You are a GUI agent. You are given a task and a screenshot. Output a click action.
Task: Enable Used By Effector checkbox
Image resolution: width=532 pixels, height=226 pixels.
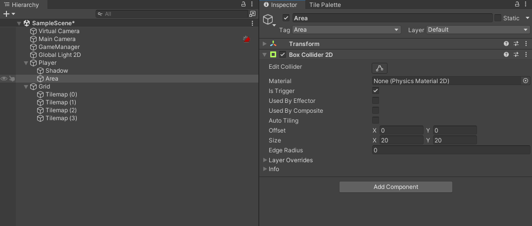pos(376,100)
